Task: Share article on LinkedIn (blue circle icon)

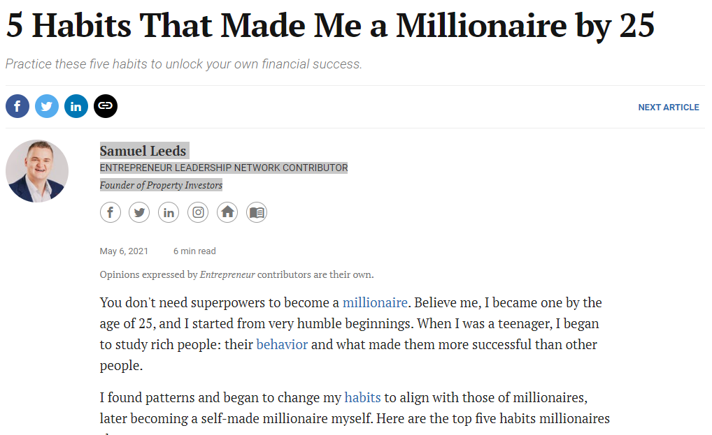Action: 76,106
